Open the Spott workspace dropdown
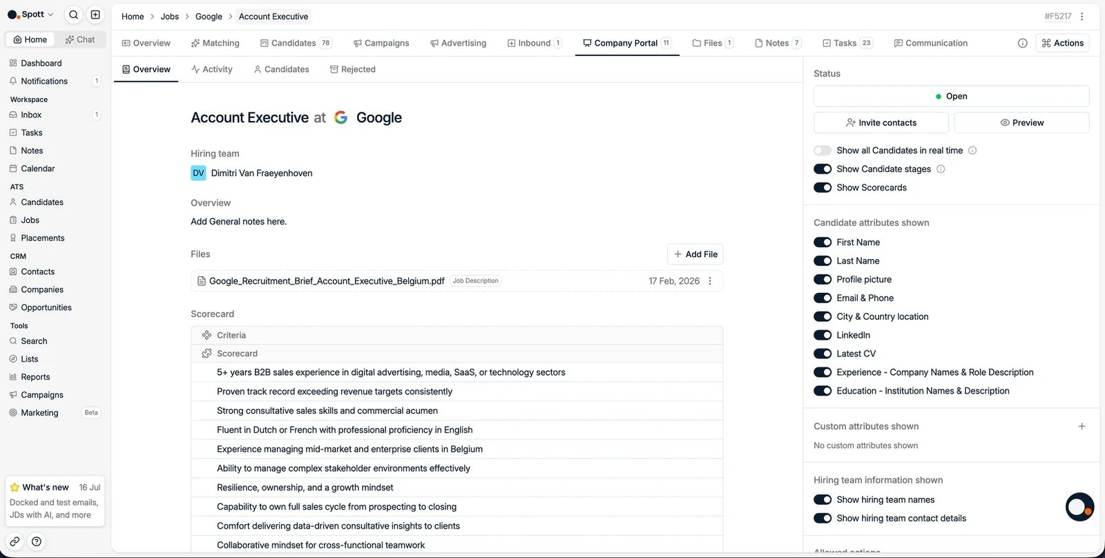Screen dimensions: 1105x558 (x=31, y=15)
